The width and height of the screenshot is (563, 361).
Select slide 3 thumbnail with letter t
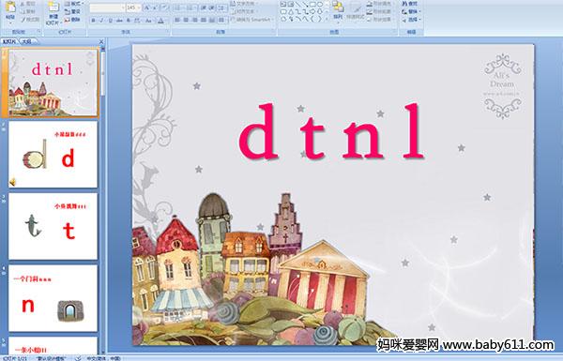(53, 226)
